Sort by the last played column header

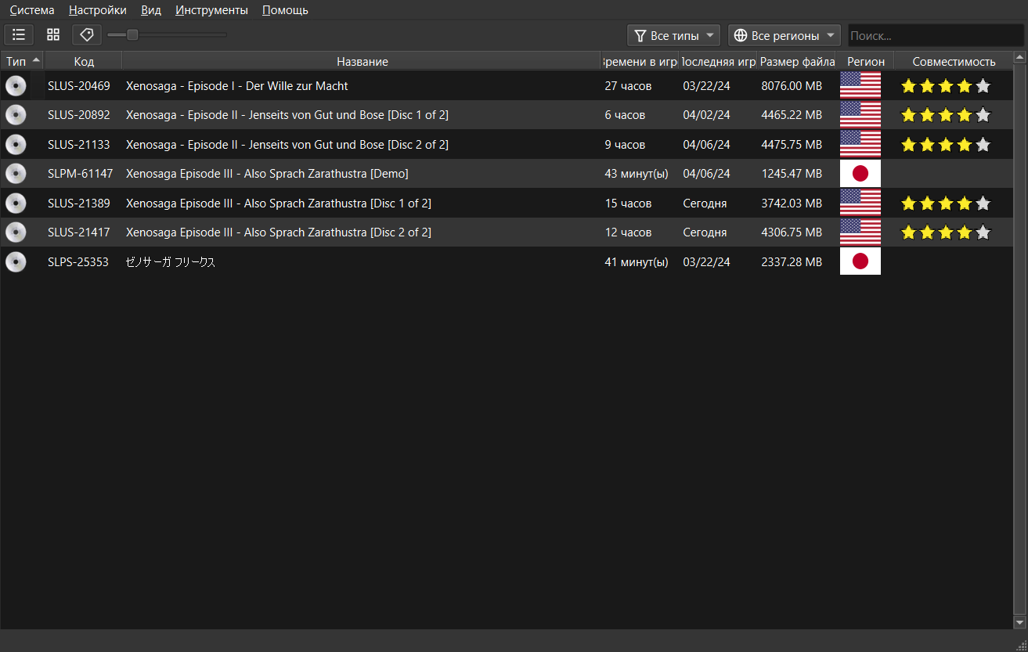coord(718,61)
